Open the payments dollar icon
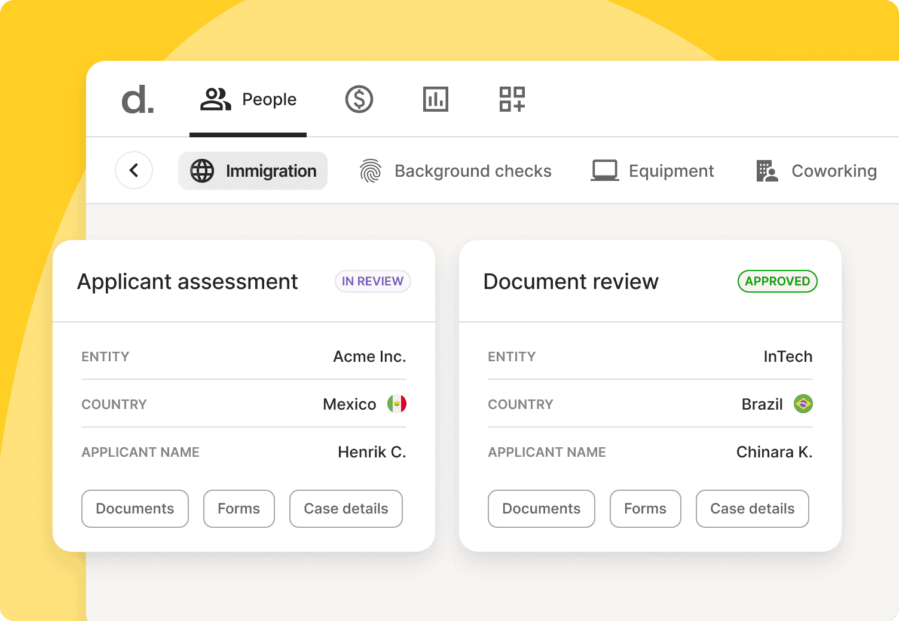 tap(359, 99)
